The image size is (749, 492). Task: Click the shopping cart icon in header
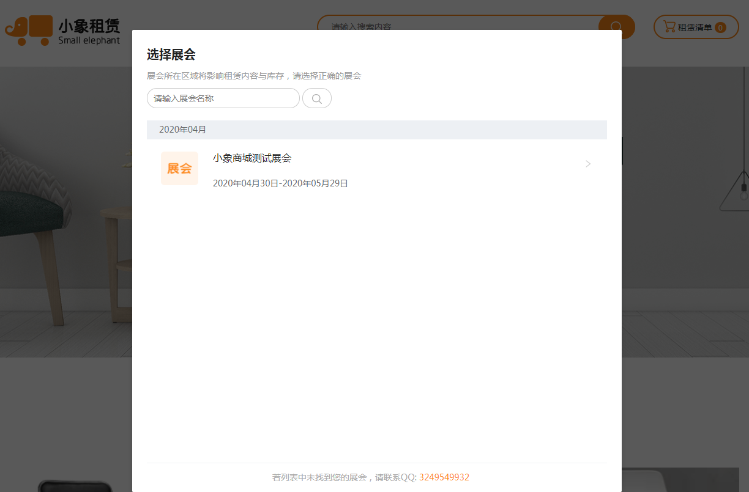click(669, 27)
